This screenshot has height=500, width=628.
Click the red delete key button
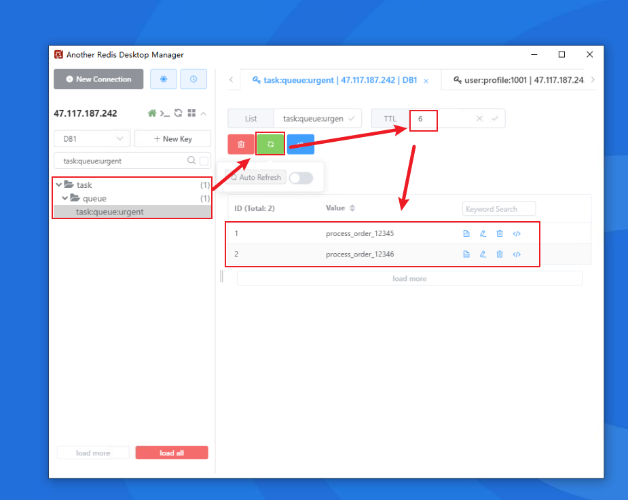241,144
